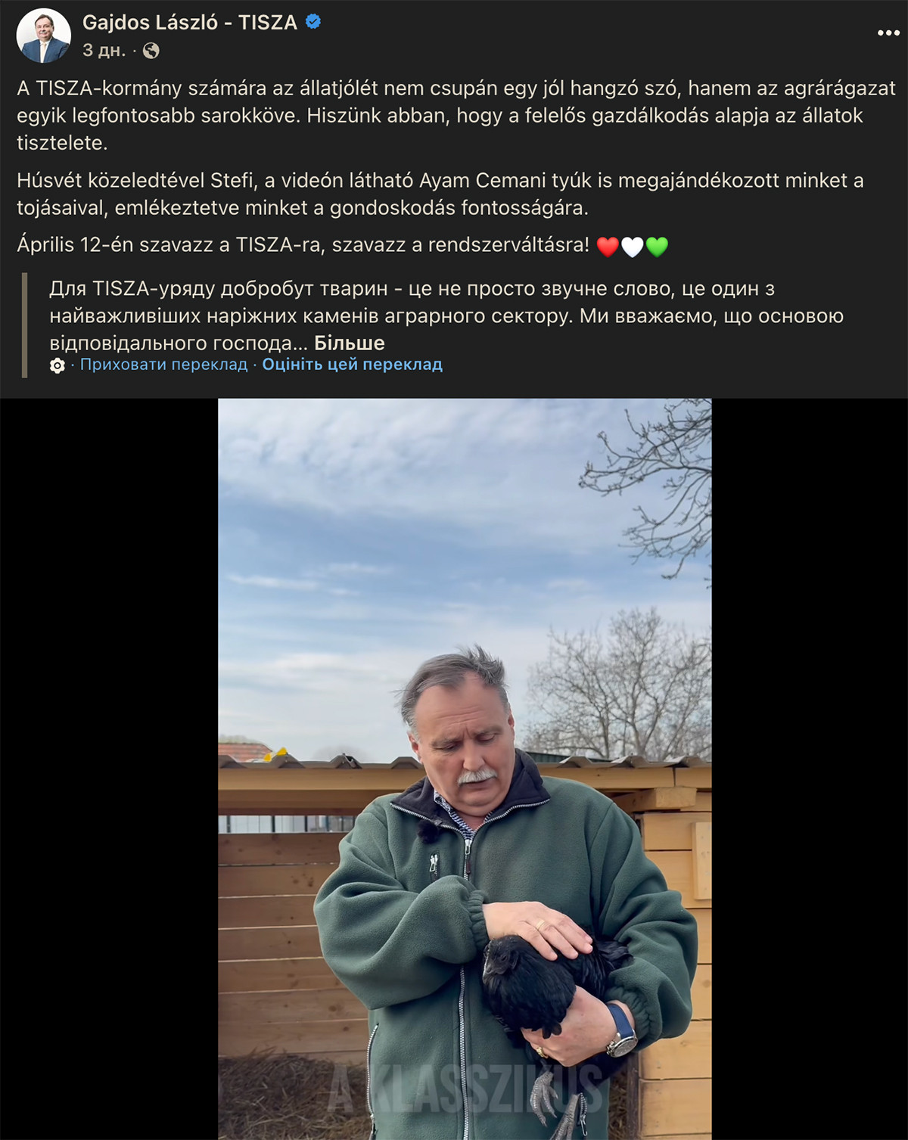The height and width of the screenshot is (1140, 908).
Task: Play the video of man holding chicken
Action: click(x=465, y=769)
